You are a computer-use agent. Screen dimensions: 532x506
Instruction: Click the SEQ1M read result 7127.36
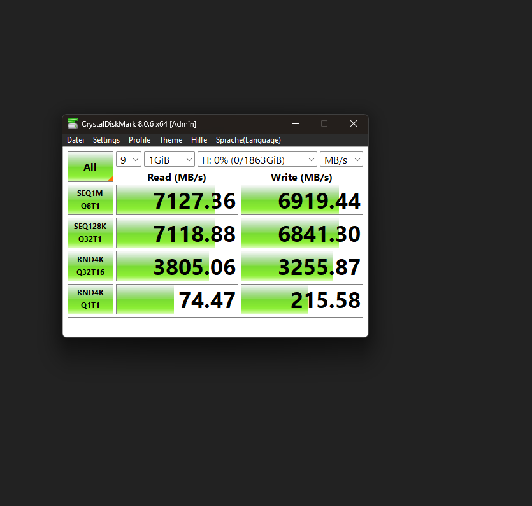pos(177,200)
